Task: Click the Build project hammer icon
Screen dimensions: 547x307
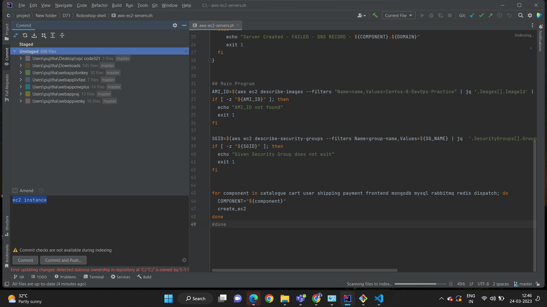Action: click(x=375, y=15)
